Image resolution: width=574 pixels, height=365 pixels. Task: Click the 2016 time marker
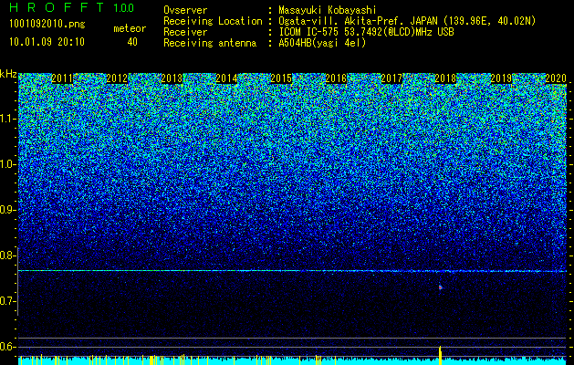tap(336, 78)
